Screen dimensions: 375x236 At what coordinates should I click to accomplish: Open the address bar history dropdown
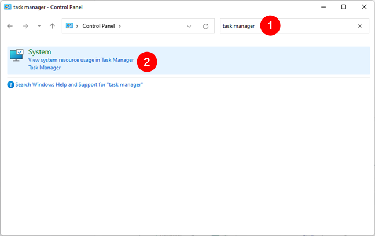tap(189, 26)
